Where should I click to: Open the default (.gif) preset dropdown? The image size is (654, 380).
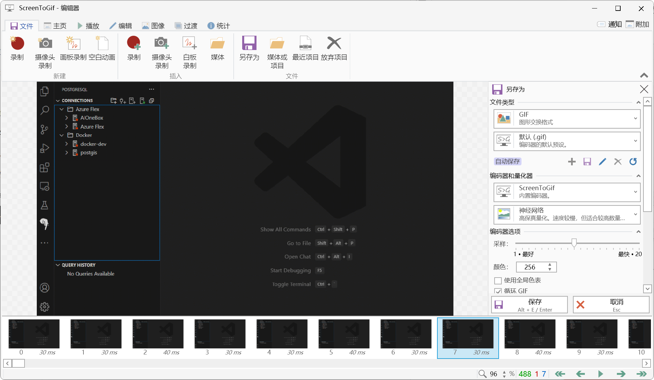click(567, 141)
